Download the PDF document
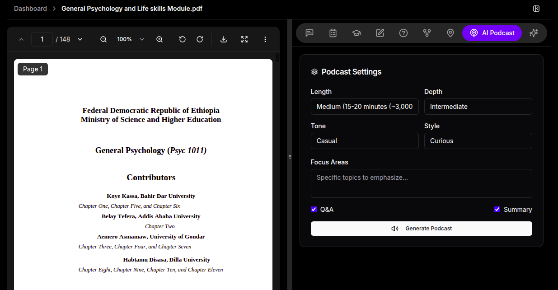Image resolution: width=558 pixels, height=290 pixels. click(x=224, y=39)
